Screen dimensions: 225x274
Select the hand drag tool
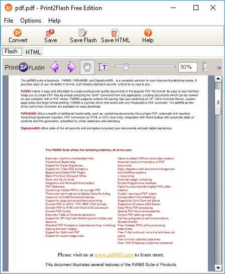point(87,67)
